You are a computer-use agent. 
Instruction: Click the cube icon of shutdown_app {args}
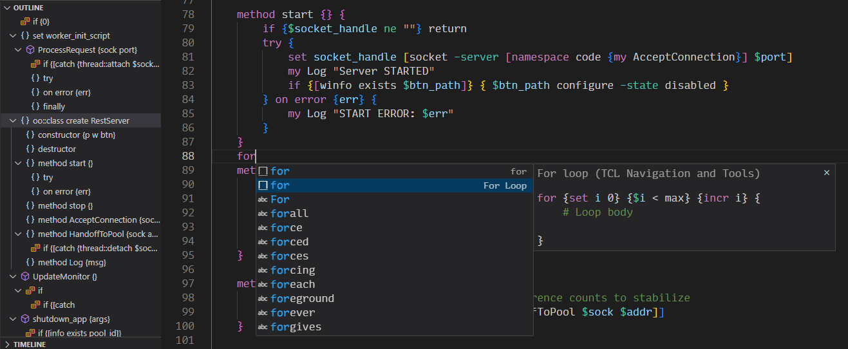click(25, 319)
